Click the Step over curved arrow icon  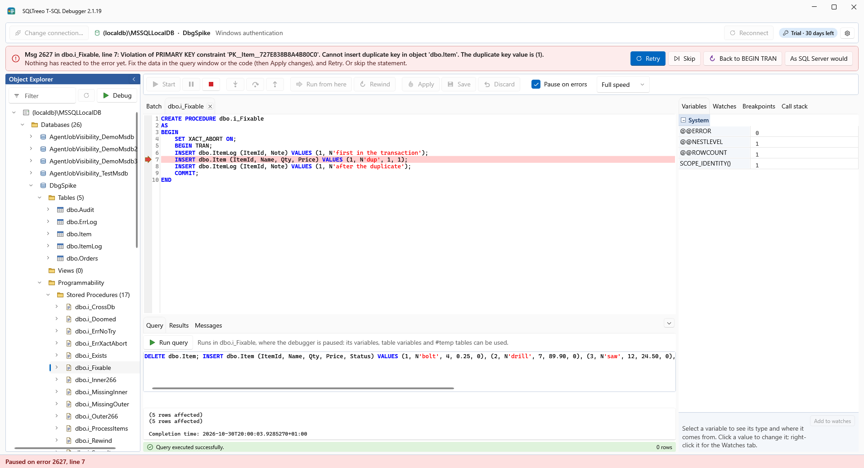click(x=255, y=84)
